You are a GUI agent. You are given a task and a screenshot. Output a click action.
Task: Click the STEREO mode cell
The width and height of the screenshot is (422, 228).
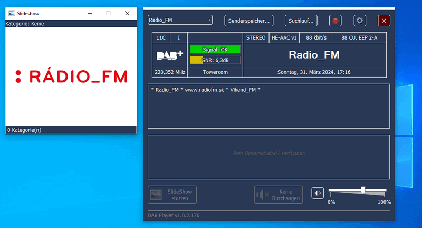[256, 37]
